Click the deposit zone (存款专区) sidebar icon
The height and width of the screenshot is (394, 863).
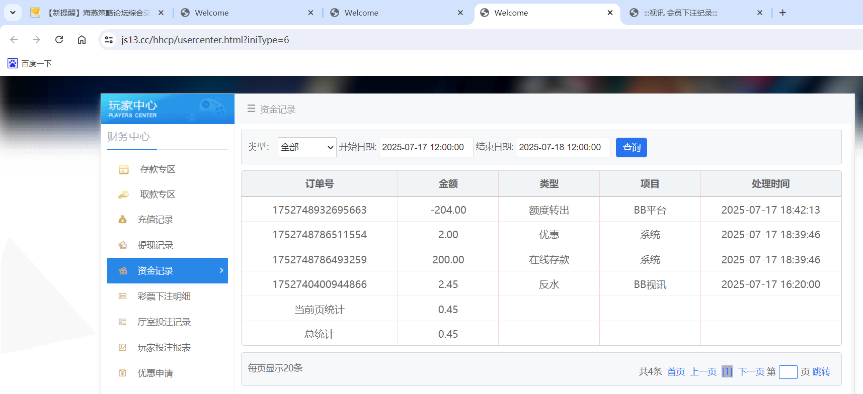[123, 170]
